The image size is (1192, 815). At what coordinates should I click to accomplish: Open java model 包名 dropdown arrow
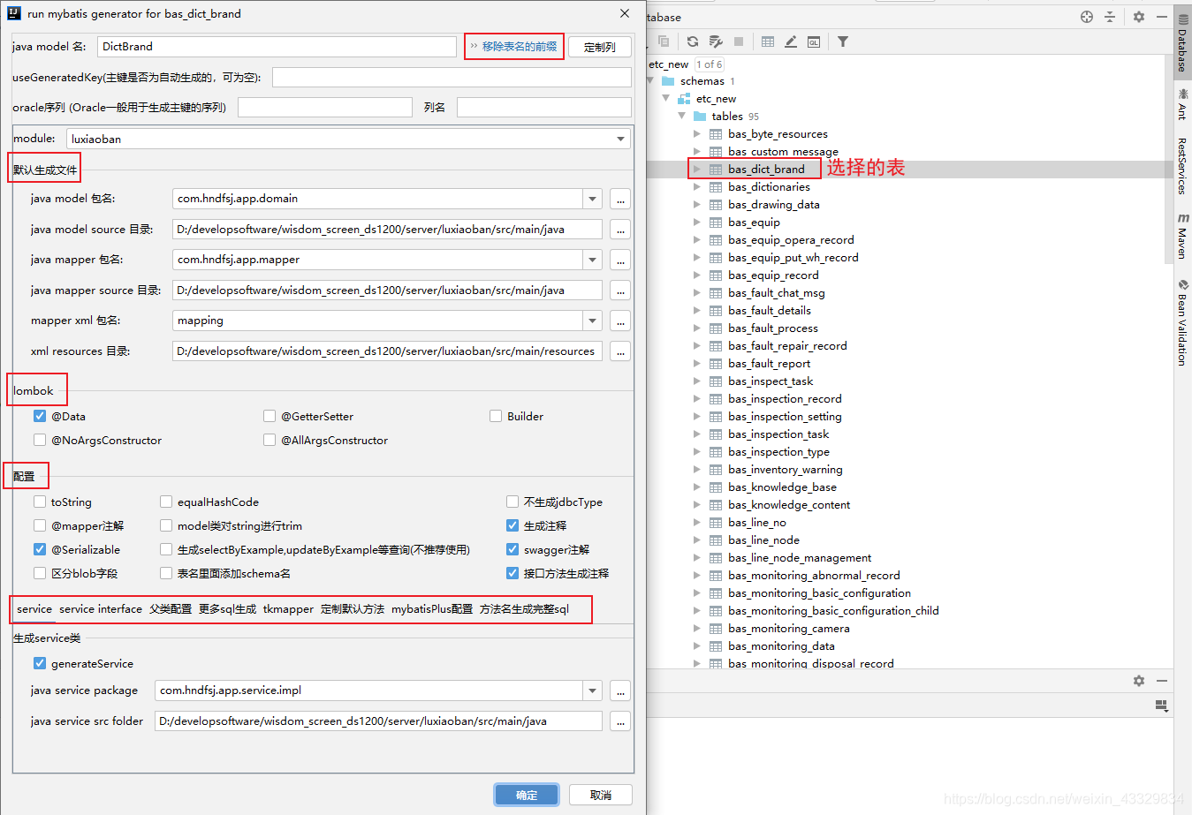pyautogui.click(x=593, y=199)
